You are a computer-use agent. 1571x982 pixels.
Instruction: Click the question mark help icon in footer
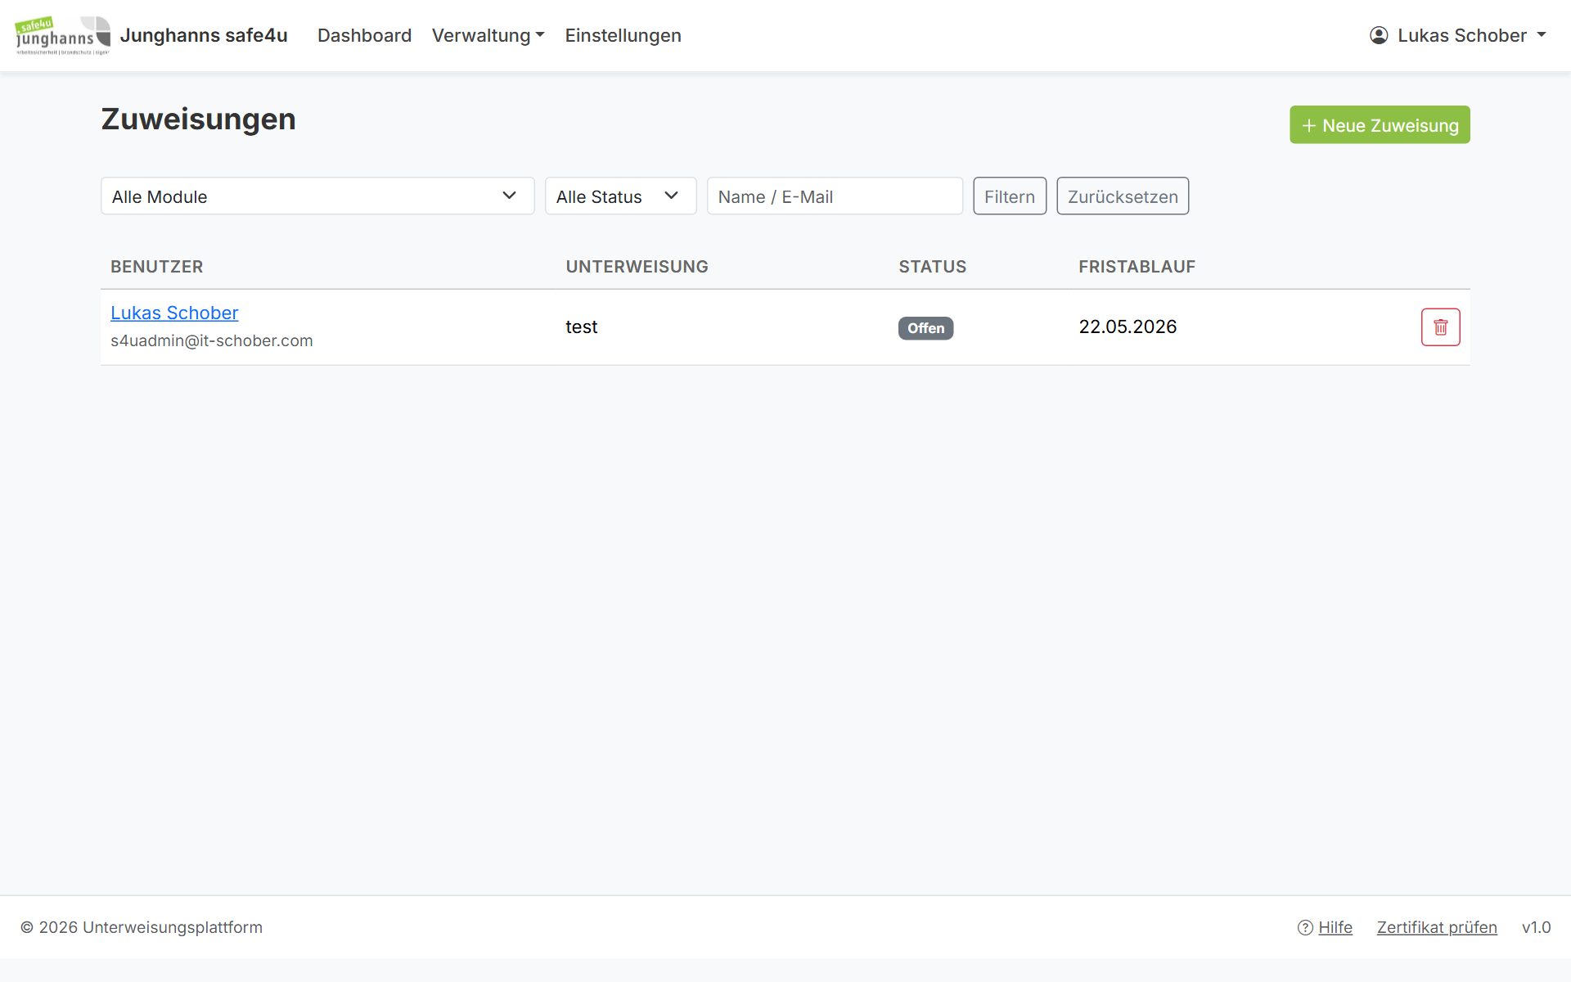pyautogui.click(x=1305, y=927)
